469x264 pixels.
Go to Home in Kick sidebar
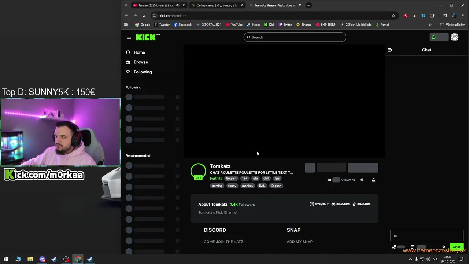(x=136, y=52)
